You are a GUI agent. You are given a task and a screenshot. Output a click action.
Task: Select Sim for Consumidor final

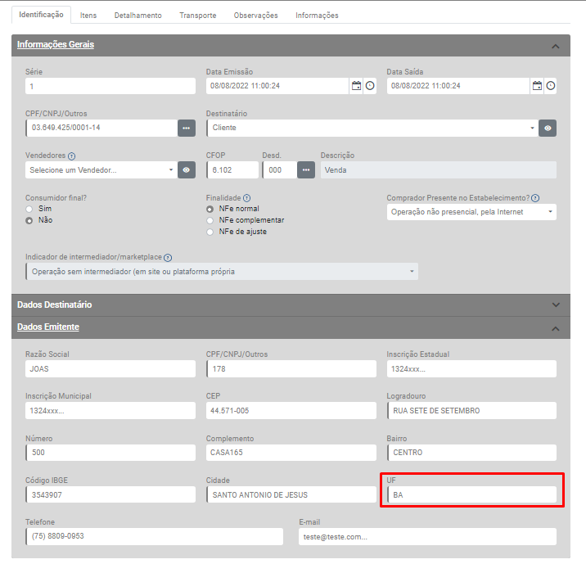click(x=29, y=209)
